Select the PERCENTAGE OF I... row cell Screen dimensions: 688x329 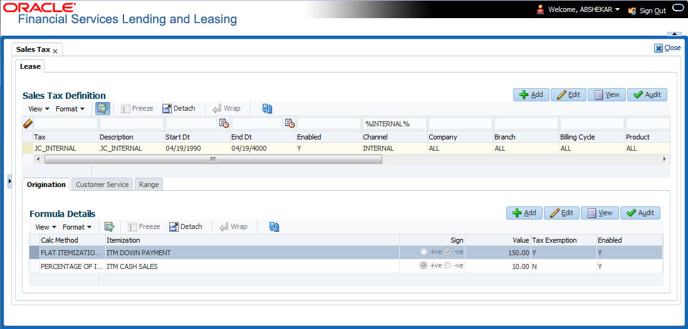tap(73, 266)
